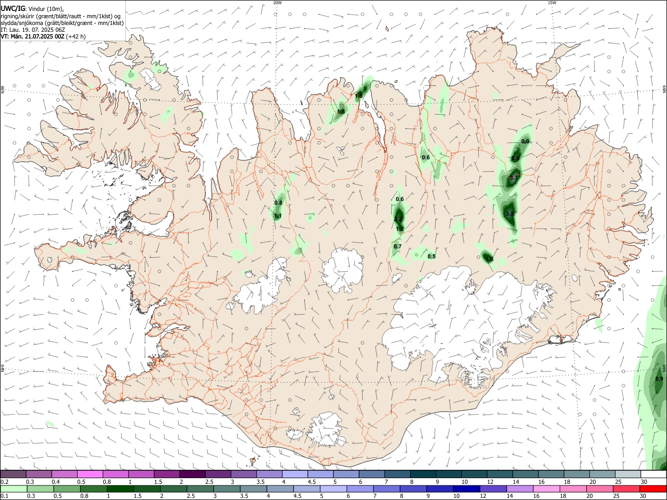Click the initial time 'IT: Lau. 19. 07. 2025 06Z'
Screen dimensions: 667x500
click(x=32, y=30)
